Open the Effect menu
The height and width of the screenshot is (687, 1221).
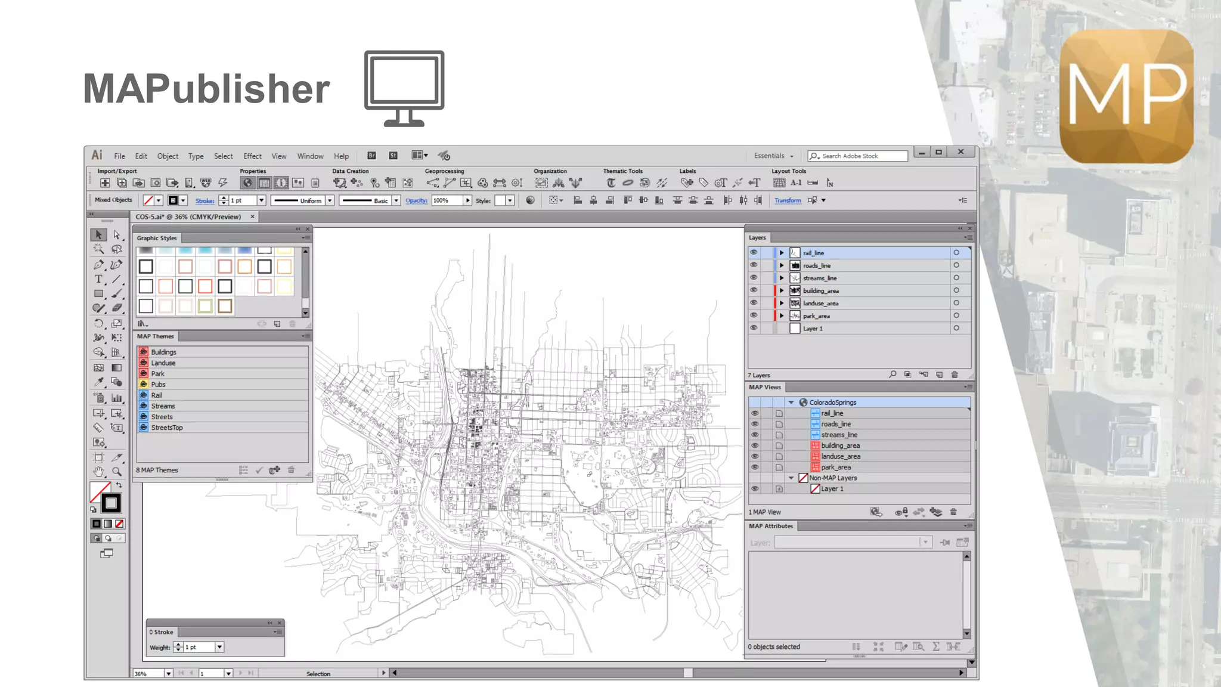click(252, 156)
